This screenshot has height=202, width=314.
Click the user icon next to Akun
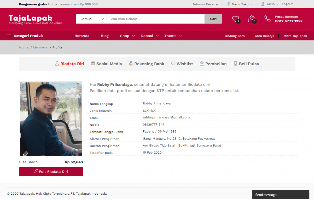pyautogui.click(x=263, y=4)
